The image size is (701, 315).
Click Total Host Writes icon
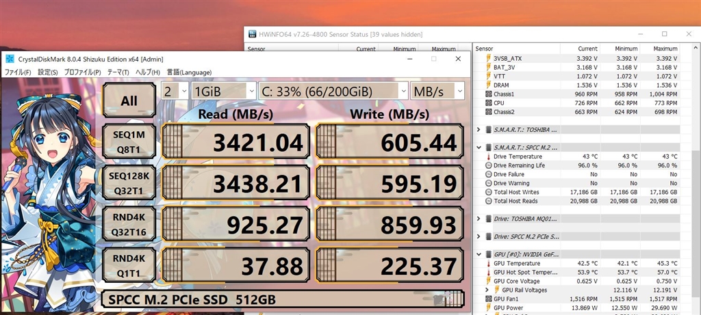489,192
